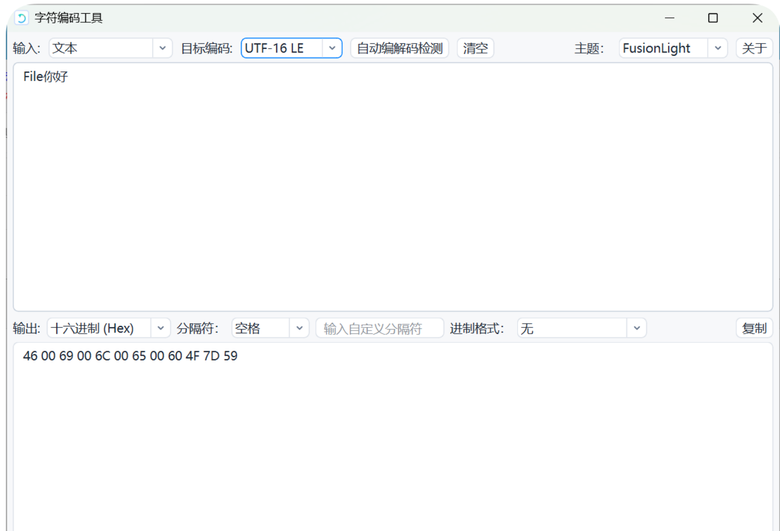
Task: Expand the 空格 separator dropdown
Action: (270, 328)
